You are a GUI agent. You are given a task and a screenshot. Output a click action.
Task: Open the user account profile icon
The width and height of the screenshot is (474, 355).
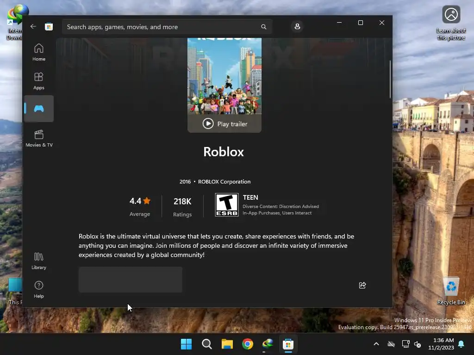pos(297,26)
